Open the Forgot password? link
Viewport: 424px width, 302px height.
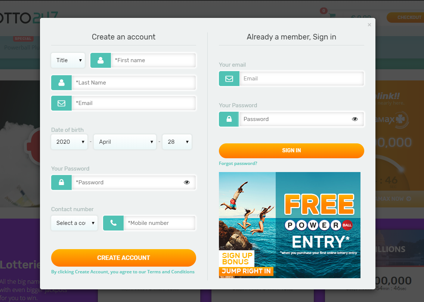pyautogui.click(x=238, y=163)
